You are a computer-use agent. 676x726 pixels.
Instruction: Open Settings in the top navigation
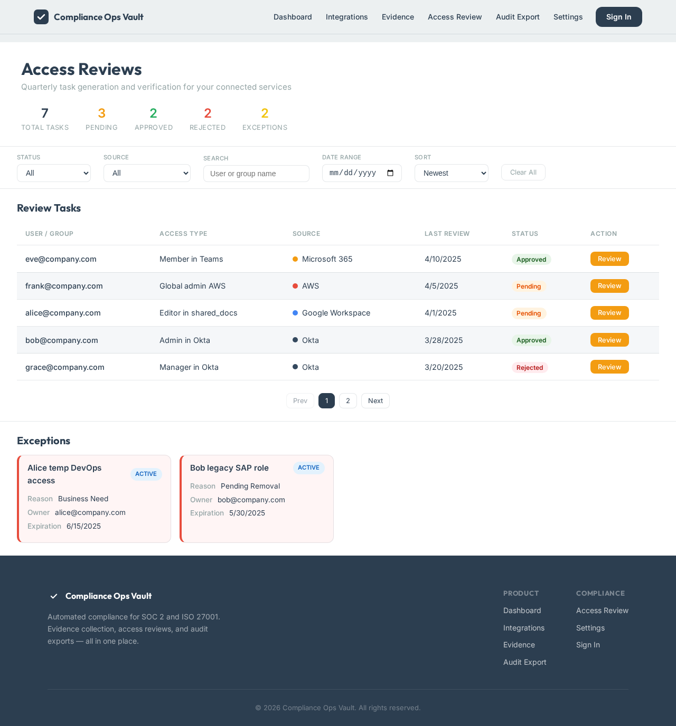pos(568,17)
